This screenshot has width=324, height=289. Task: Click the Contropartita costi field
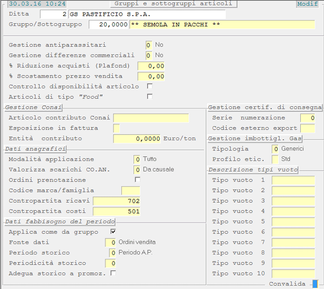tap(117, 211)
